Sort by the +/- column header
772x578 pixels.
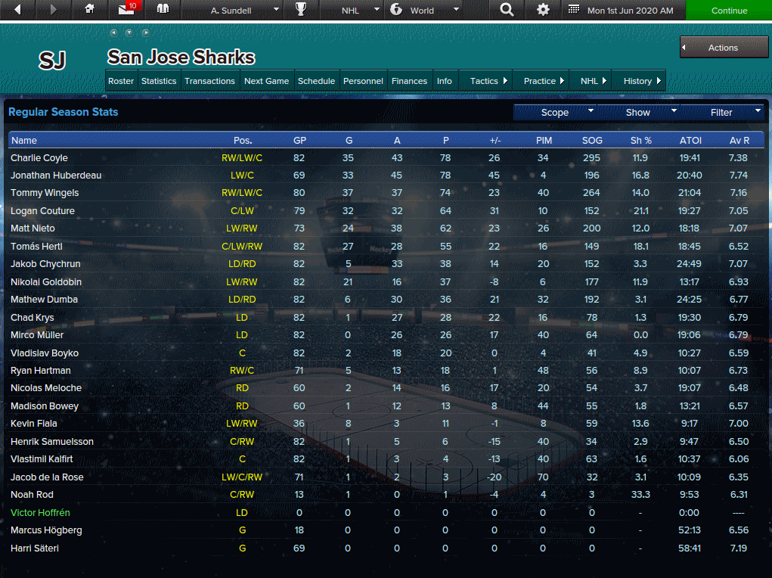pos(495,141)
